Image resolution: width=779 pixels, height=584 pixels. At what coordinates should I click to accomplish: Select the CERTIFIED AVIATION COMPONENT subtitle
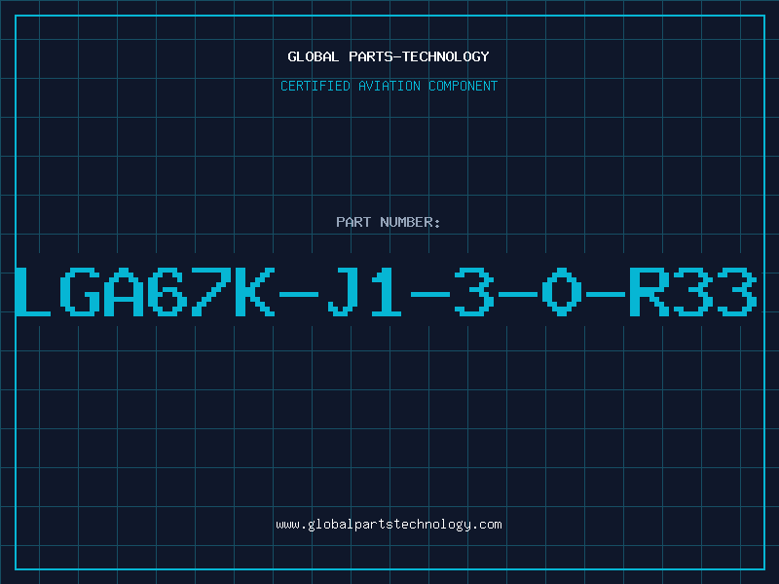[x=389, y=86]
